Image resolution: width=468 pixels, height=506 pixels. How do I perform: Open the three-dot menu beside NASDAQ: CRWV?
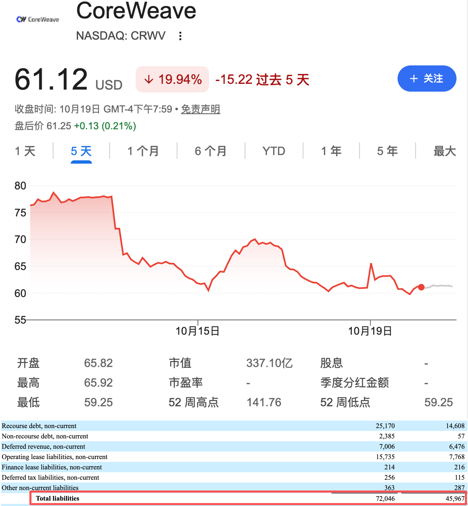pos(180,36)
